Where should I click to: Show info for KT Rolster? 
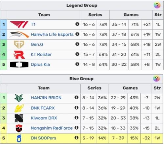coord(77,54)
